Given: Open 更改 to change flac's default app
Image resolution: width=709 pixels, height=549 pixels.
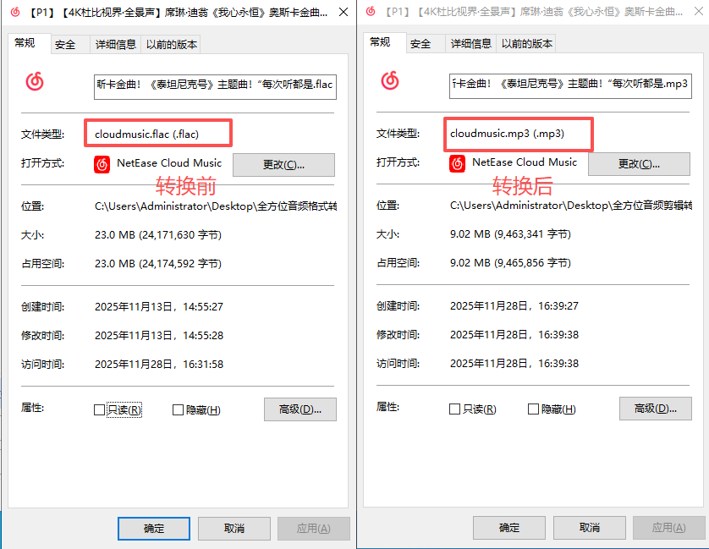Looking at the screenshot, I should [283, 163].
